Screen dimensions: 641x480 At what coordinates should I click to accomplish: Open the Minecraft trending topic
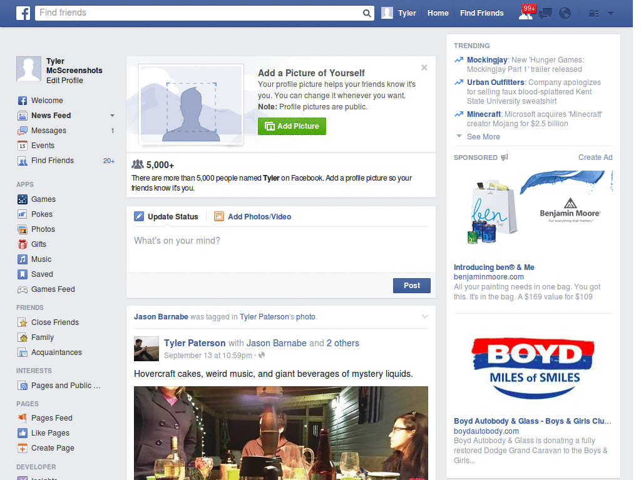(484, 114)
